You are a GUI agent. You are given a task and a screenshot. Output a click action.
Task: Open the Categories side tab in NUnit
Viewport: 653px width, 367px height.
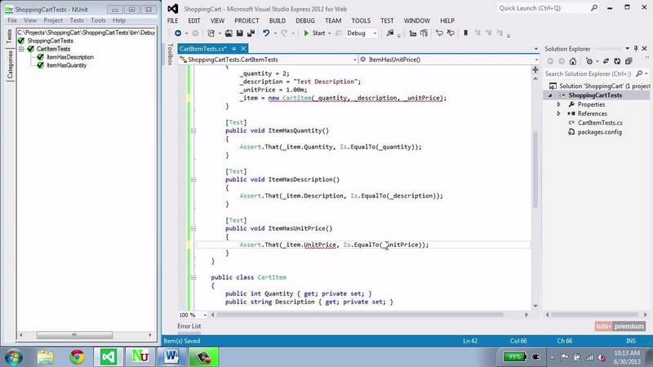10,65
